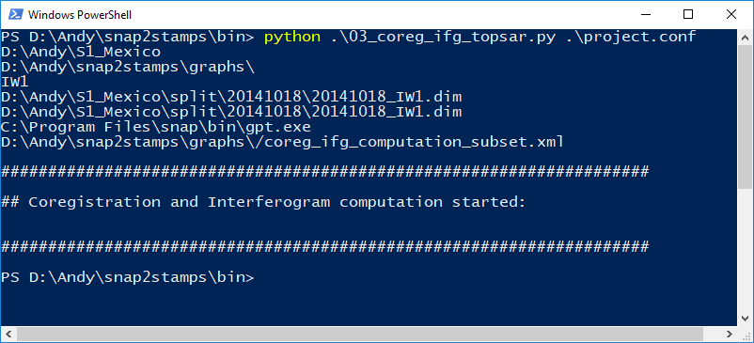Click the Windows PowerShell title text
This screenshot has height=343, width=754.
click(x=80, y=15)
